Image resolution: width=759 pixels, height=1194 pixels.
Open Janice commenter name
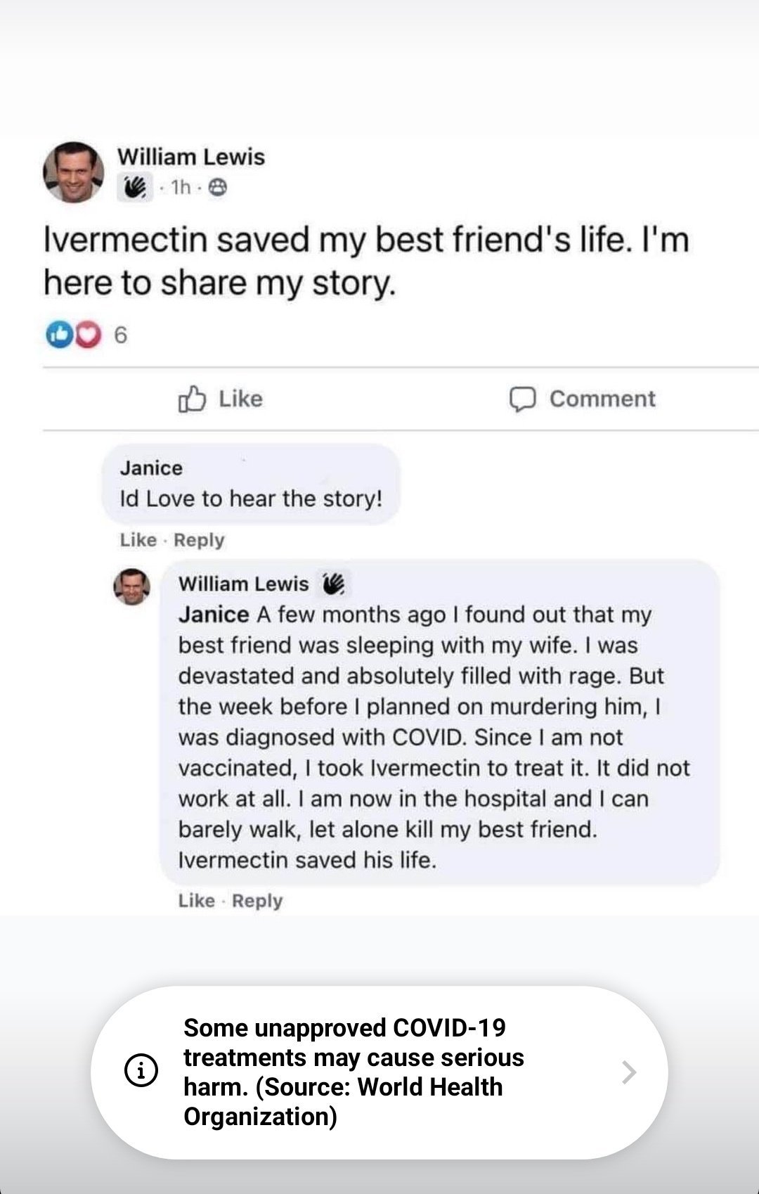click(x=151, y=468)
